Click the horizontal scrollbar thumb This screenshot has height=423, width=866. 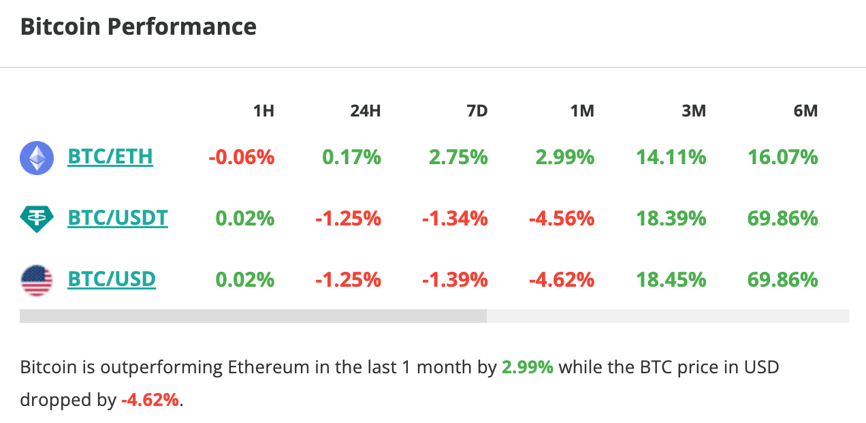point(253,316)
